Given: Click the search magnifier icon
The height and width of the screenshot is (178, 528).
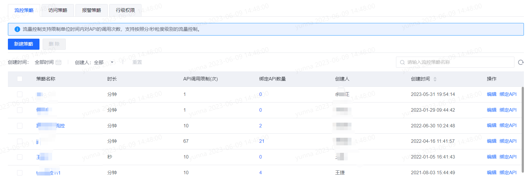Looking at the screenshot, I should coord(402,62).
